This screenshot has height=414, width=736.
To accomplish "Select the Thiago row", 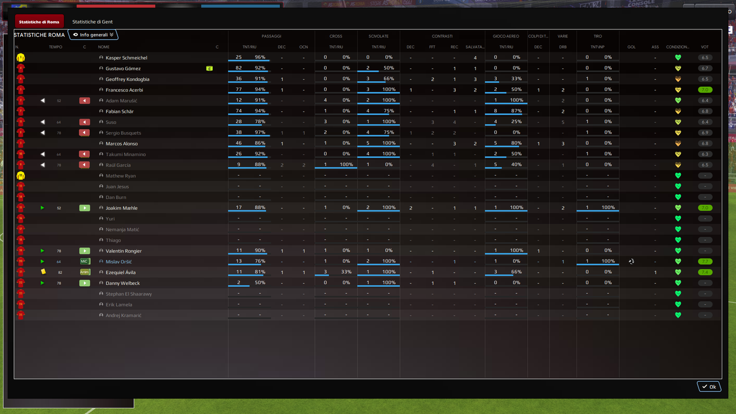I will tap(368, 240).
